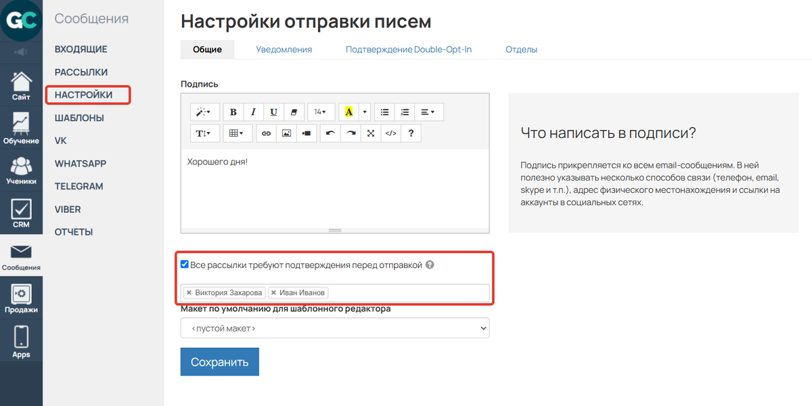
Task: Open ВХОДЯЩИЕ from the Сообщения menu
Action: coord(81,49)
